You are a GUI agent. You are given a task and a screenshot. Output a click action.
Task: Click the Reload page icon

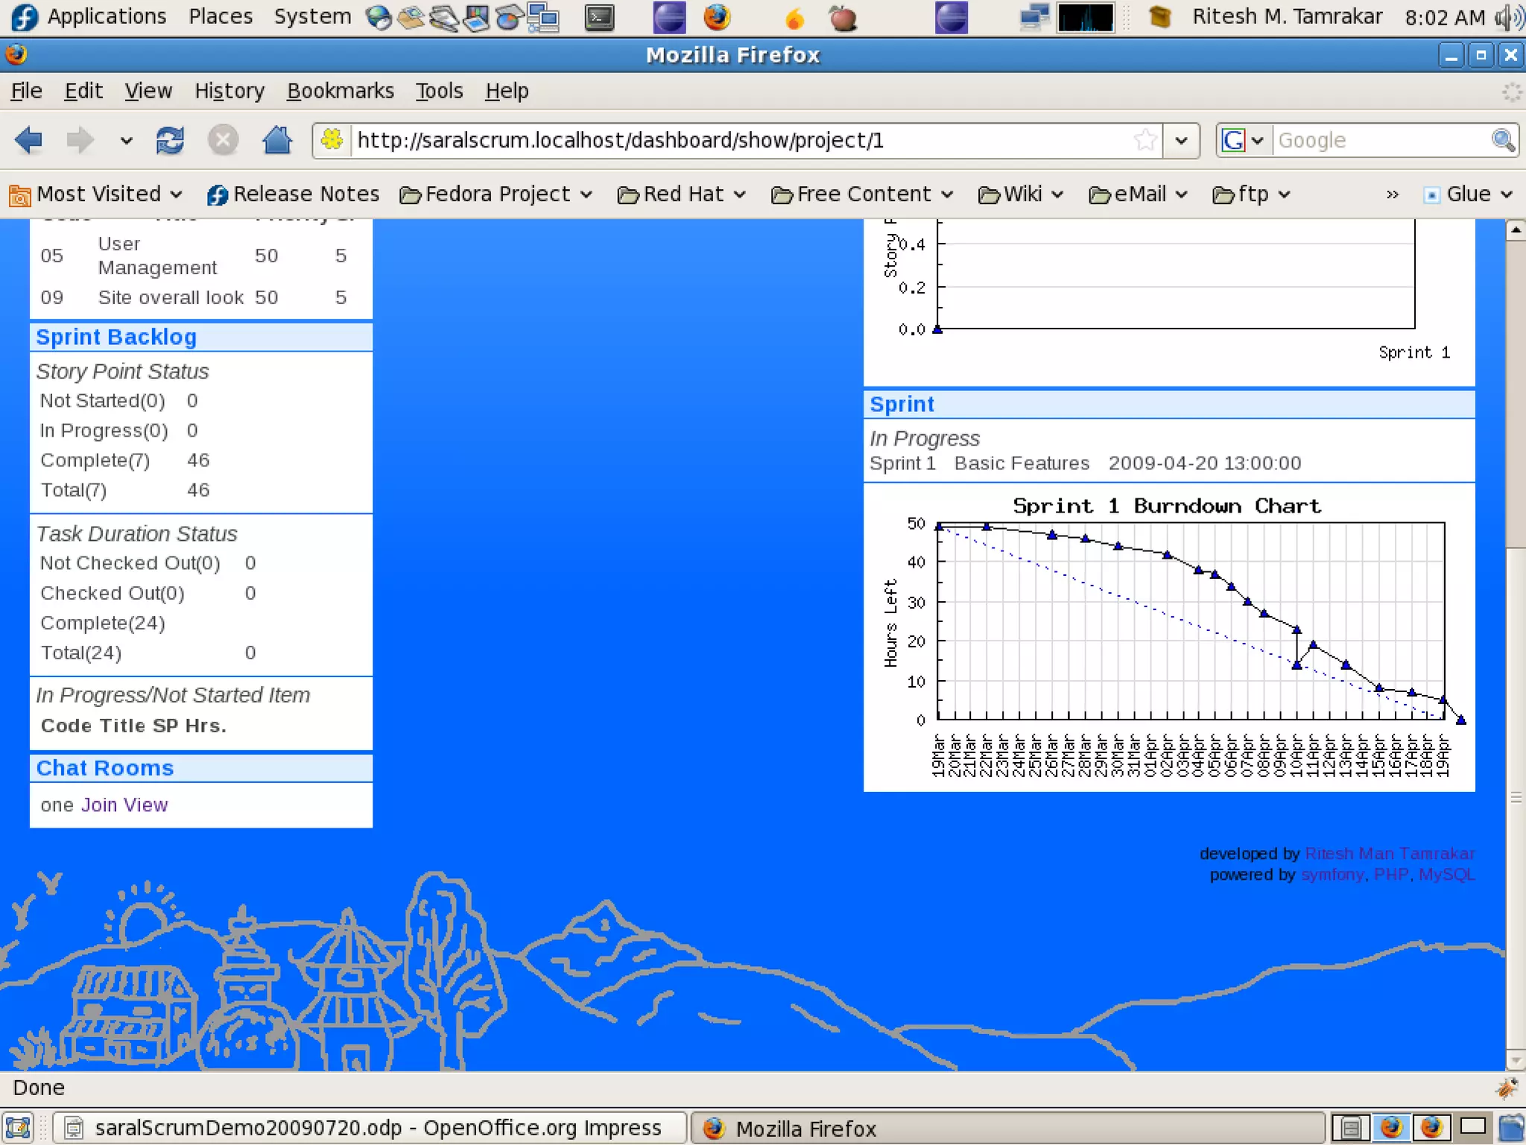pyautogui.click(x=170, y=140)
